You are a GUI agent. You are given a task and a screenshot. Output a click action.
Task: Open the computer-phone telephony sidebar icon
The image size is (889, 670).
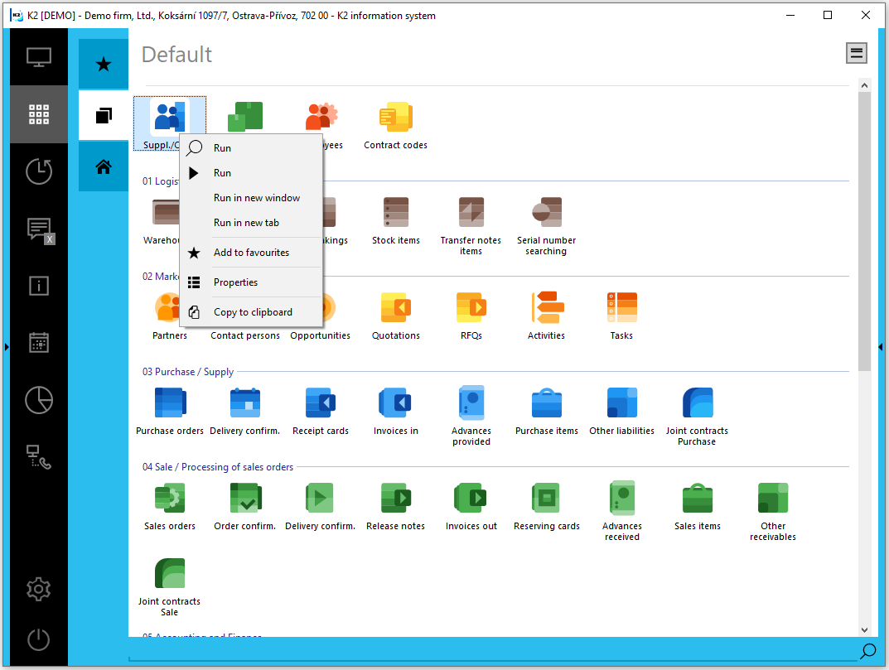(39, 457)
